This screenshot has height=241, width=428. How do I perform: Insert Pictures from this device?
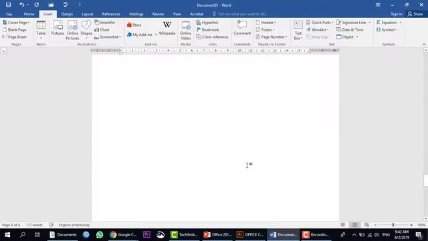pyautogui.click(x=58, y=28)
